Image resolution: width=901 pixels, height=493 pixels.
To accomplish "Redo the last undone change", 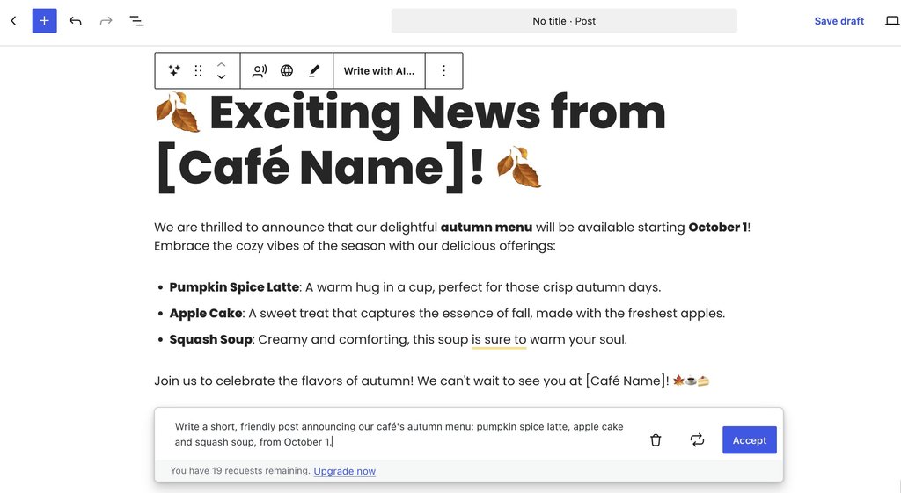I will (x=106, y=21).
